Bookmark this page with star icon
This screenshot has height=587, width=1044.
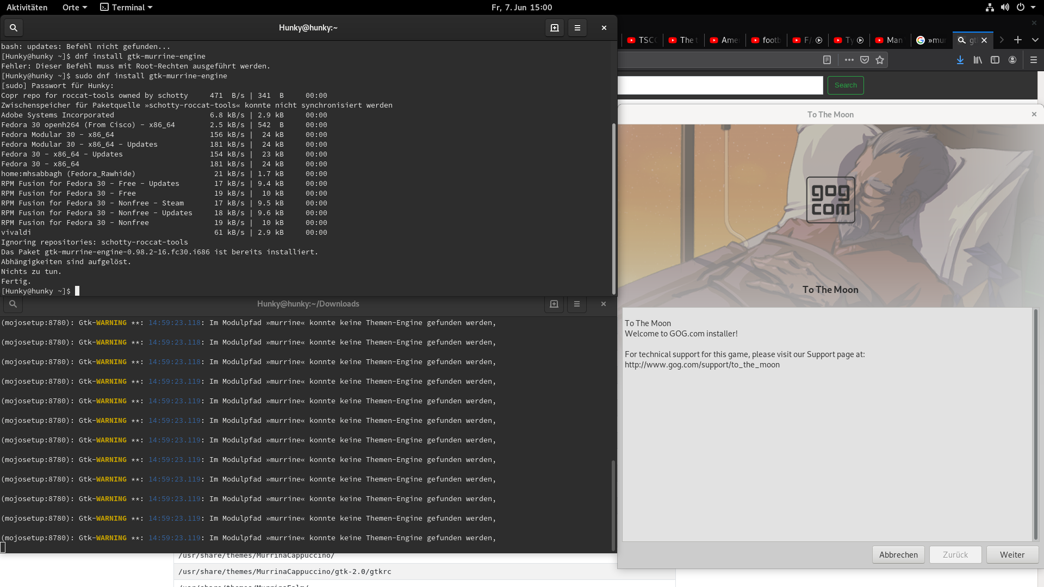(880, 60)
